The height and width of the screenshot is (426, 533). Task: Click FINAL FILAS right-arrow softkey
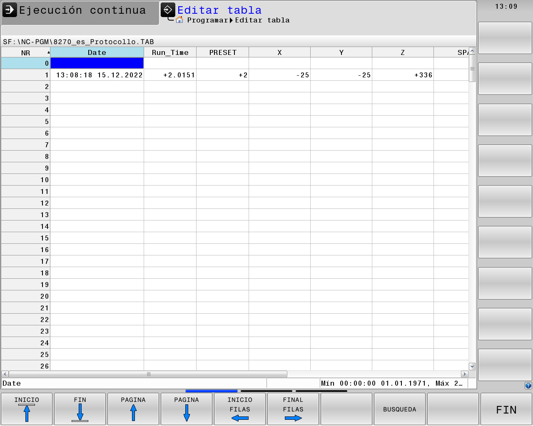(293, 409)
